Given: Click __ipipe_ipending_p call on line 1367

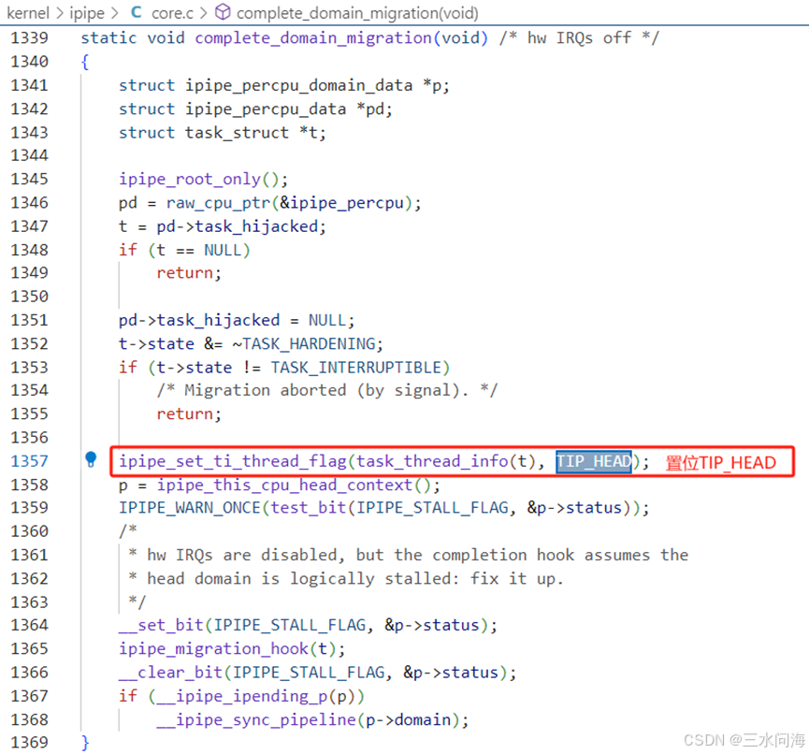Looking at the screenshot, I should 242,697.
